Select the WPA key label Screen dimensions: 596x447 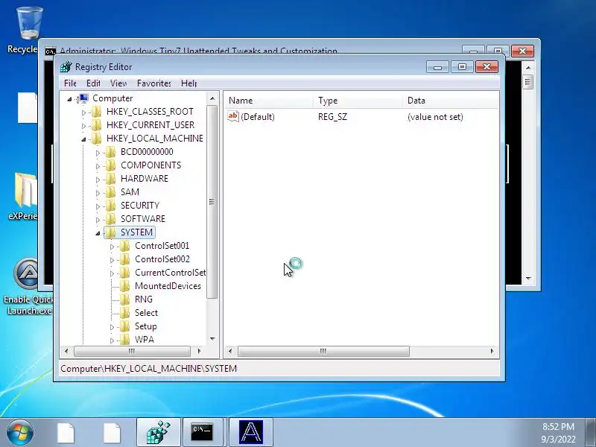(x=144, y=340)
